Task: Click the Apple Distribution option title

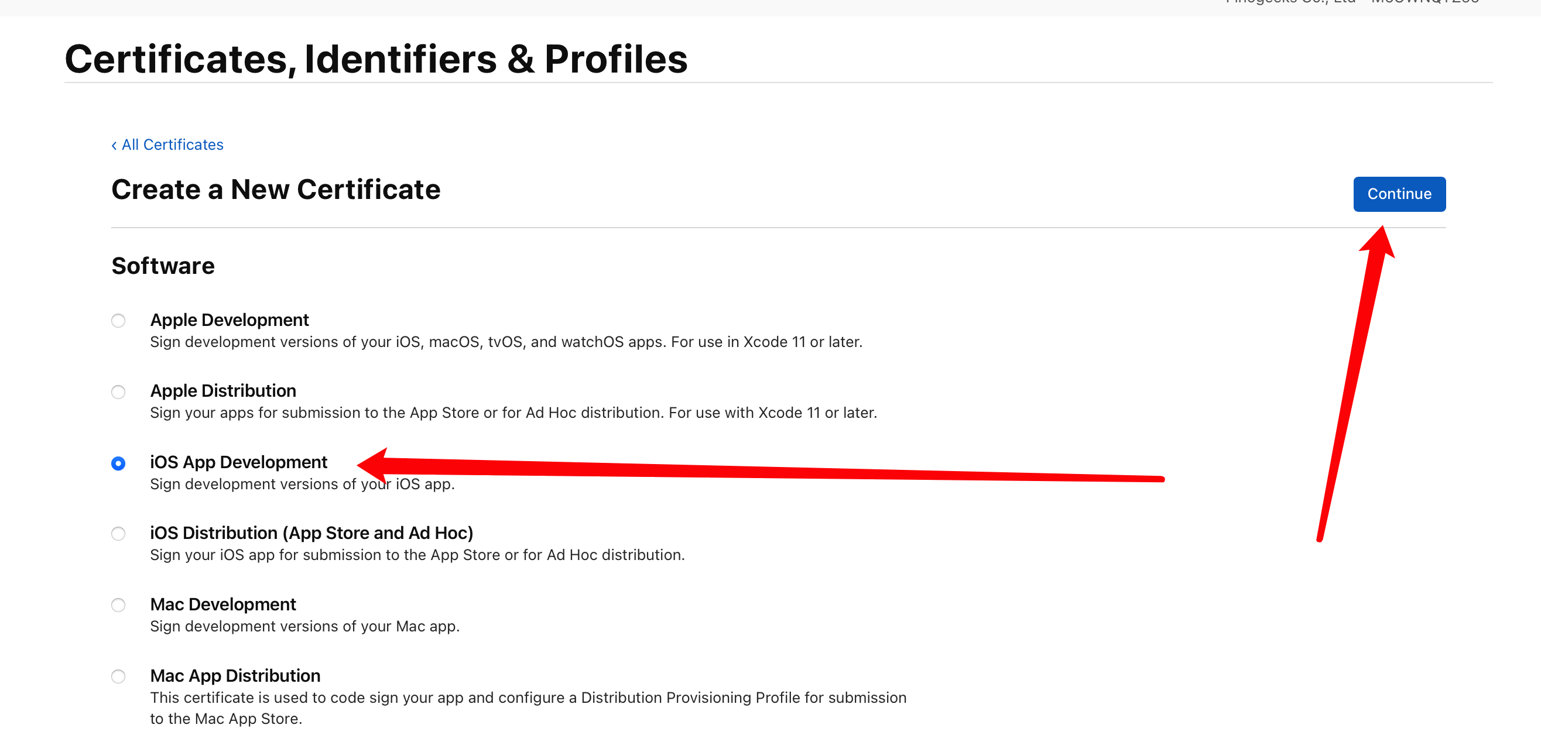Action: click(222, 391)
